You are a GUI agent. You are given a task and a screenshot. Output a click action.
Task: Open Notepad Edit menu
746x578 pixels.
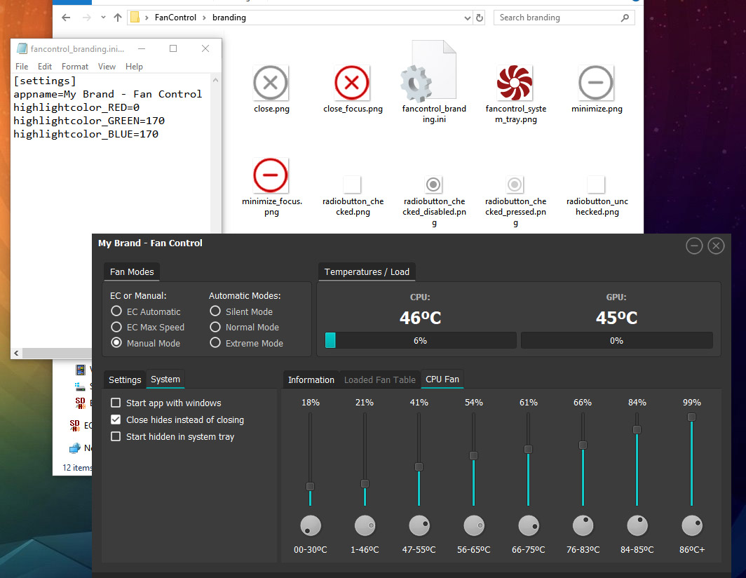(x=45, y=67)
